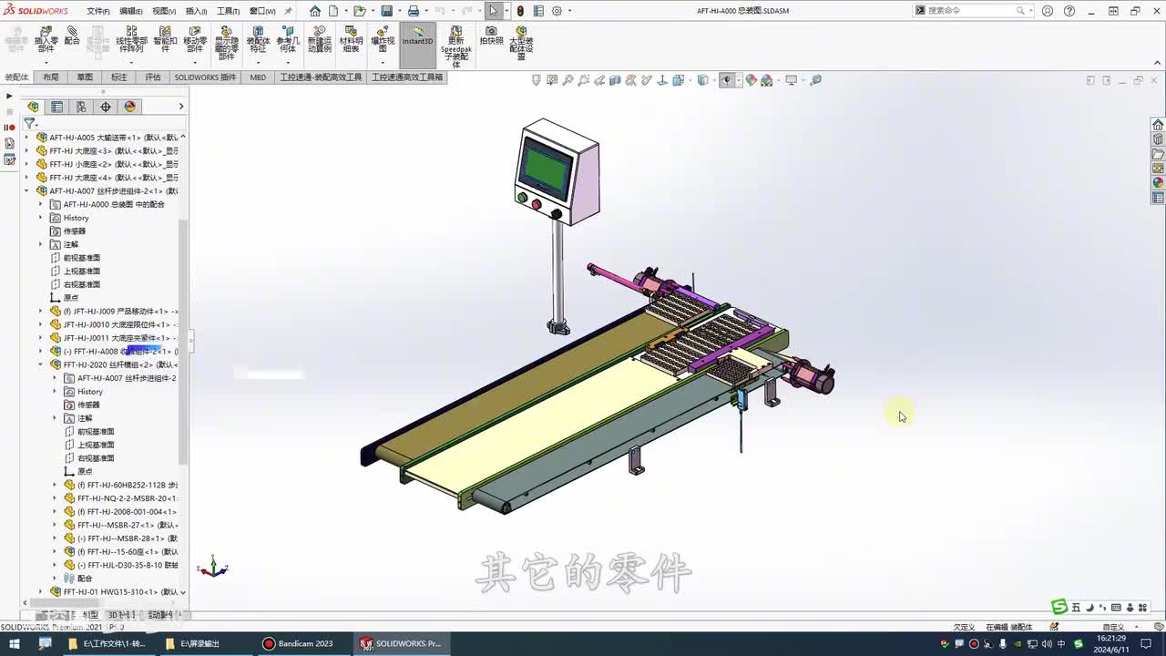This screenshot has height=656, width=1166.
Task: Select the Move Component (移动零部件) tool
Action: coord(195,39)
